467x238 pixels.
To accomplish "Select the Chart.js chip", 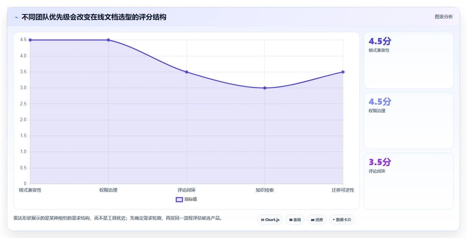I will pyautogui.click(x=270, y=220).
